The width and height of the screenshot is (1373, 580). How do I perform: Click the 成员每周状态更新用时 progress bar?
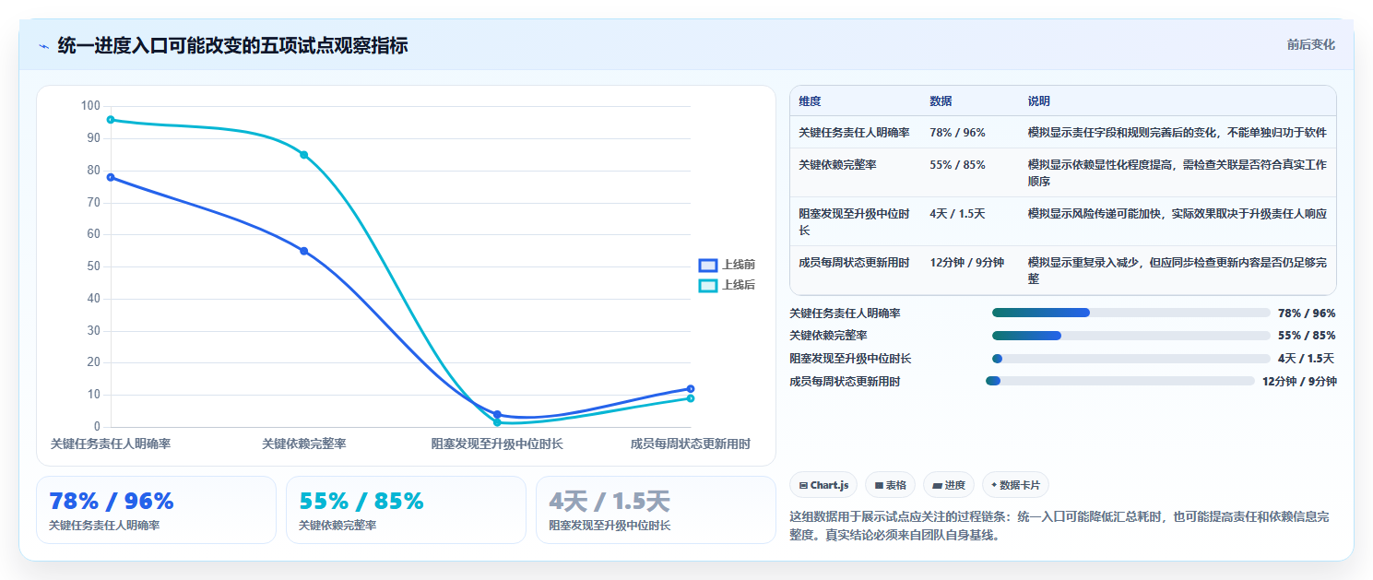(x=1120, y=381)
